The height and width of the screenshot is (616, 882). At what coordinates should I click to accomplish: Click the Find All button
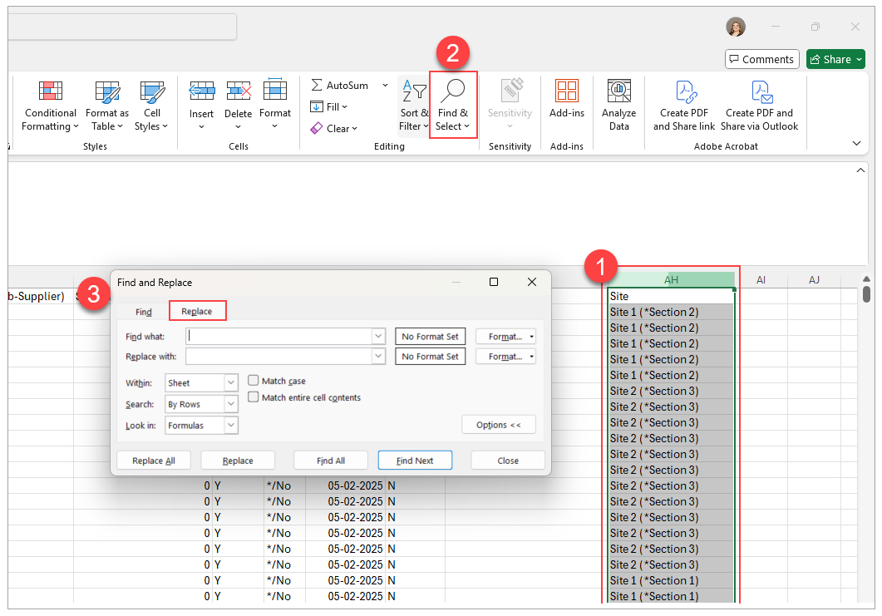(331, 461)
